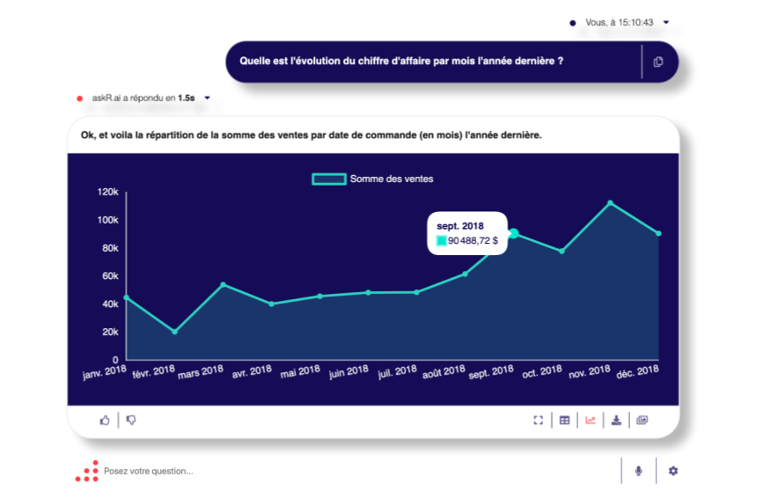Click the answer text about répartition des ventes

click(312, 135)
